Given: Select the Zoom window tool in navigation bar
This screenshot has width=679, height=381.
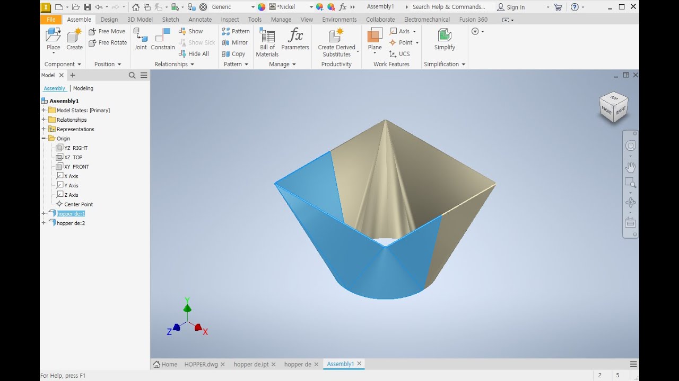Looking at the screenshot, I should [630, 183].
